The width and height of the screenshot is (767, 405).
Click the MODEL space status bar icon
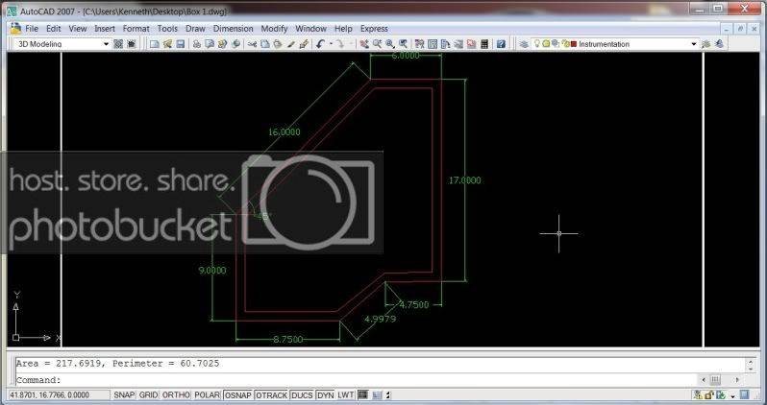click(x=363, y=395)
